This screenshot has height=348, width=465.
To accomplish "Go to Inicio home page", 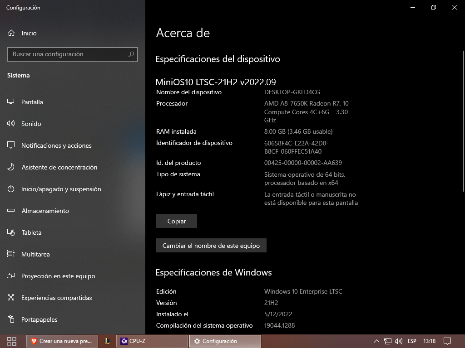I will click(x=73, y=33).
